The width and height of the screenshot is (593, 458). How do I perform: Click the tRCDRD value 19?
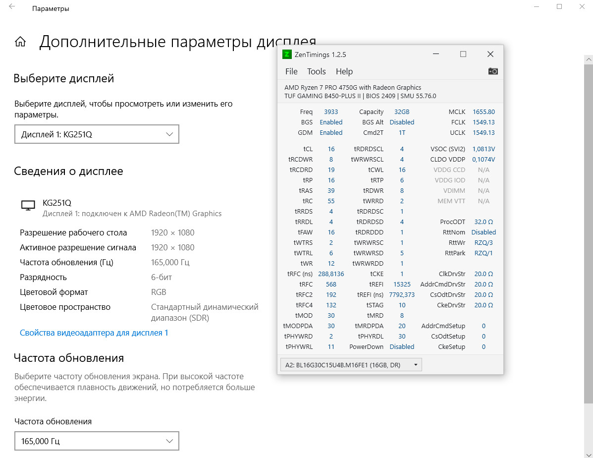tap(331, 170)
